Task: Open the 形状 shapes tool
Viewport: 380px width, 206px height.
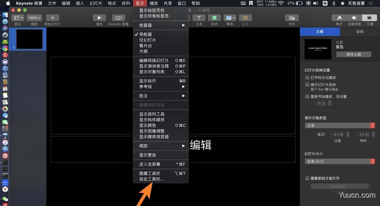Action: coord(214,18)
